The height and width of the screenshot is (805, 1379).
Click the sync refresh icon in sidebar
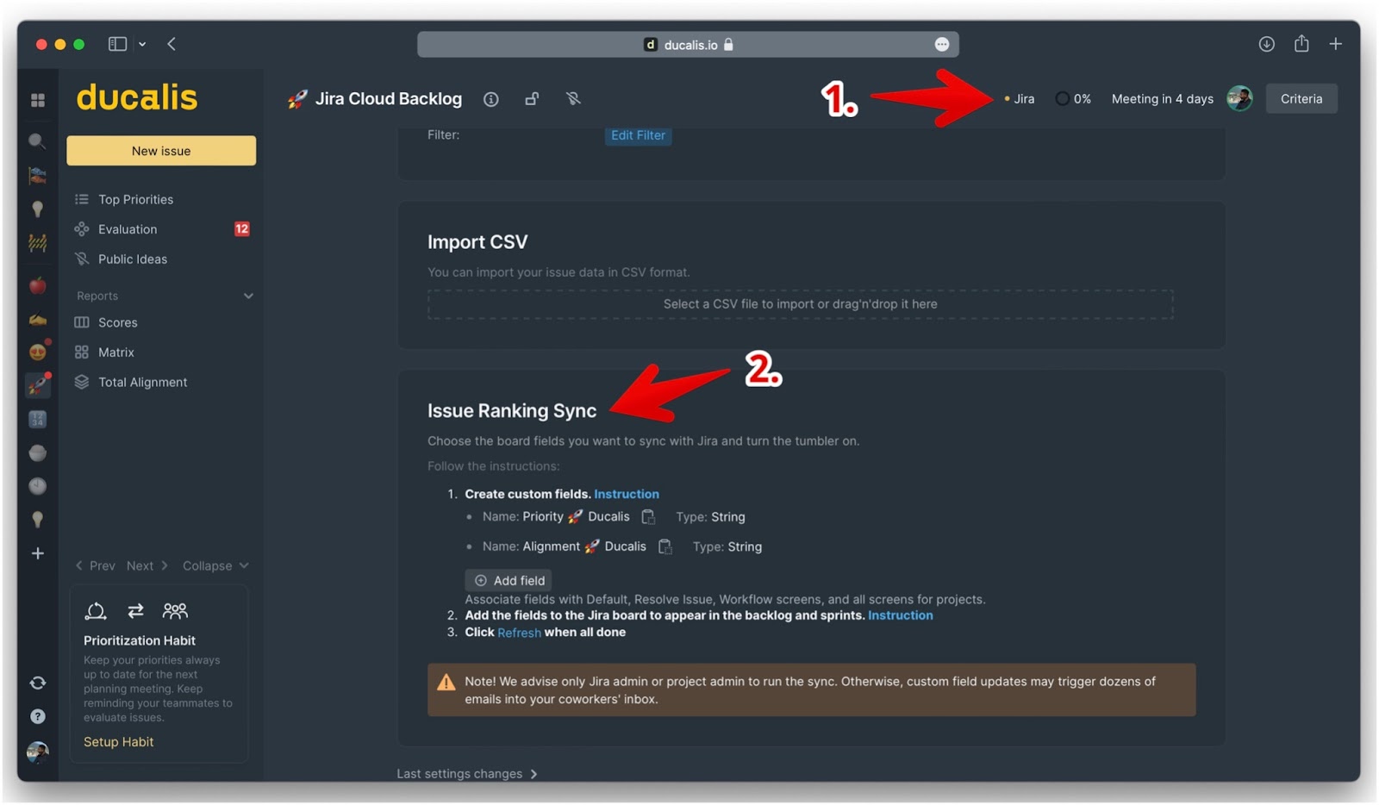click(37, 683)
